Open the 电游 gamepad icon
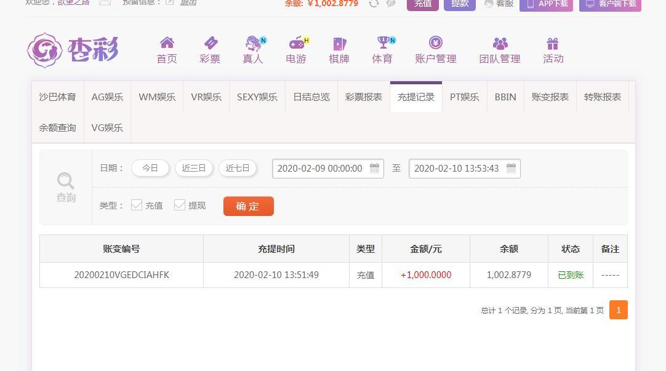This screenshot has width=666, height=371. click(297, 42)
